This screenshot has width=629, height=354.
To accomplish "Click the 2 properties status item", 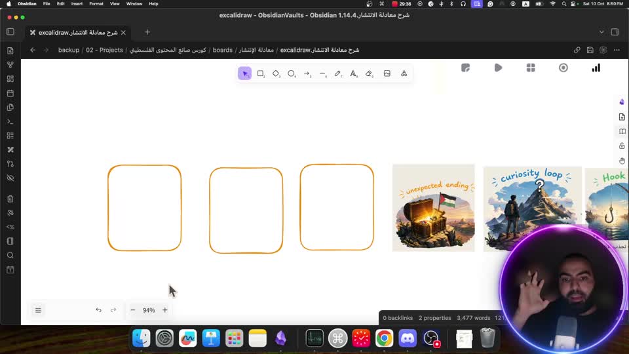I will [x=435, y=318].
